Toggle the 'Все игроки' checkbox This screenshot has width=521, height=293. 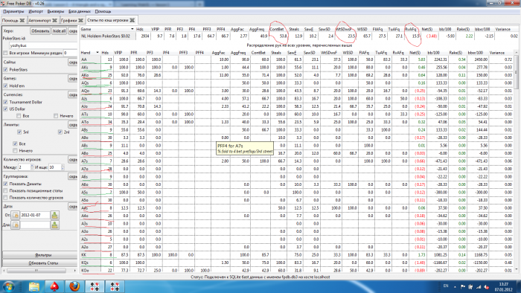point(5,53)
